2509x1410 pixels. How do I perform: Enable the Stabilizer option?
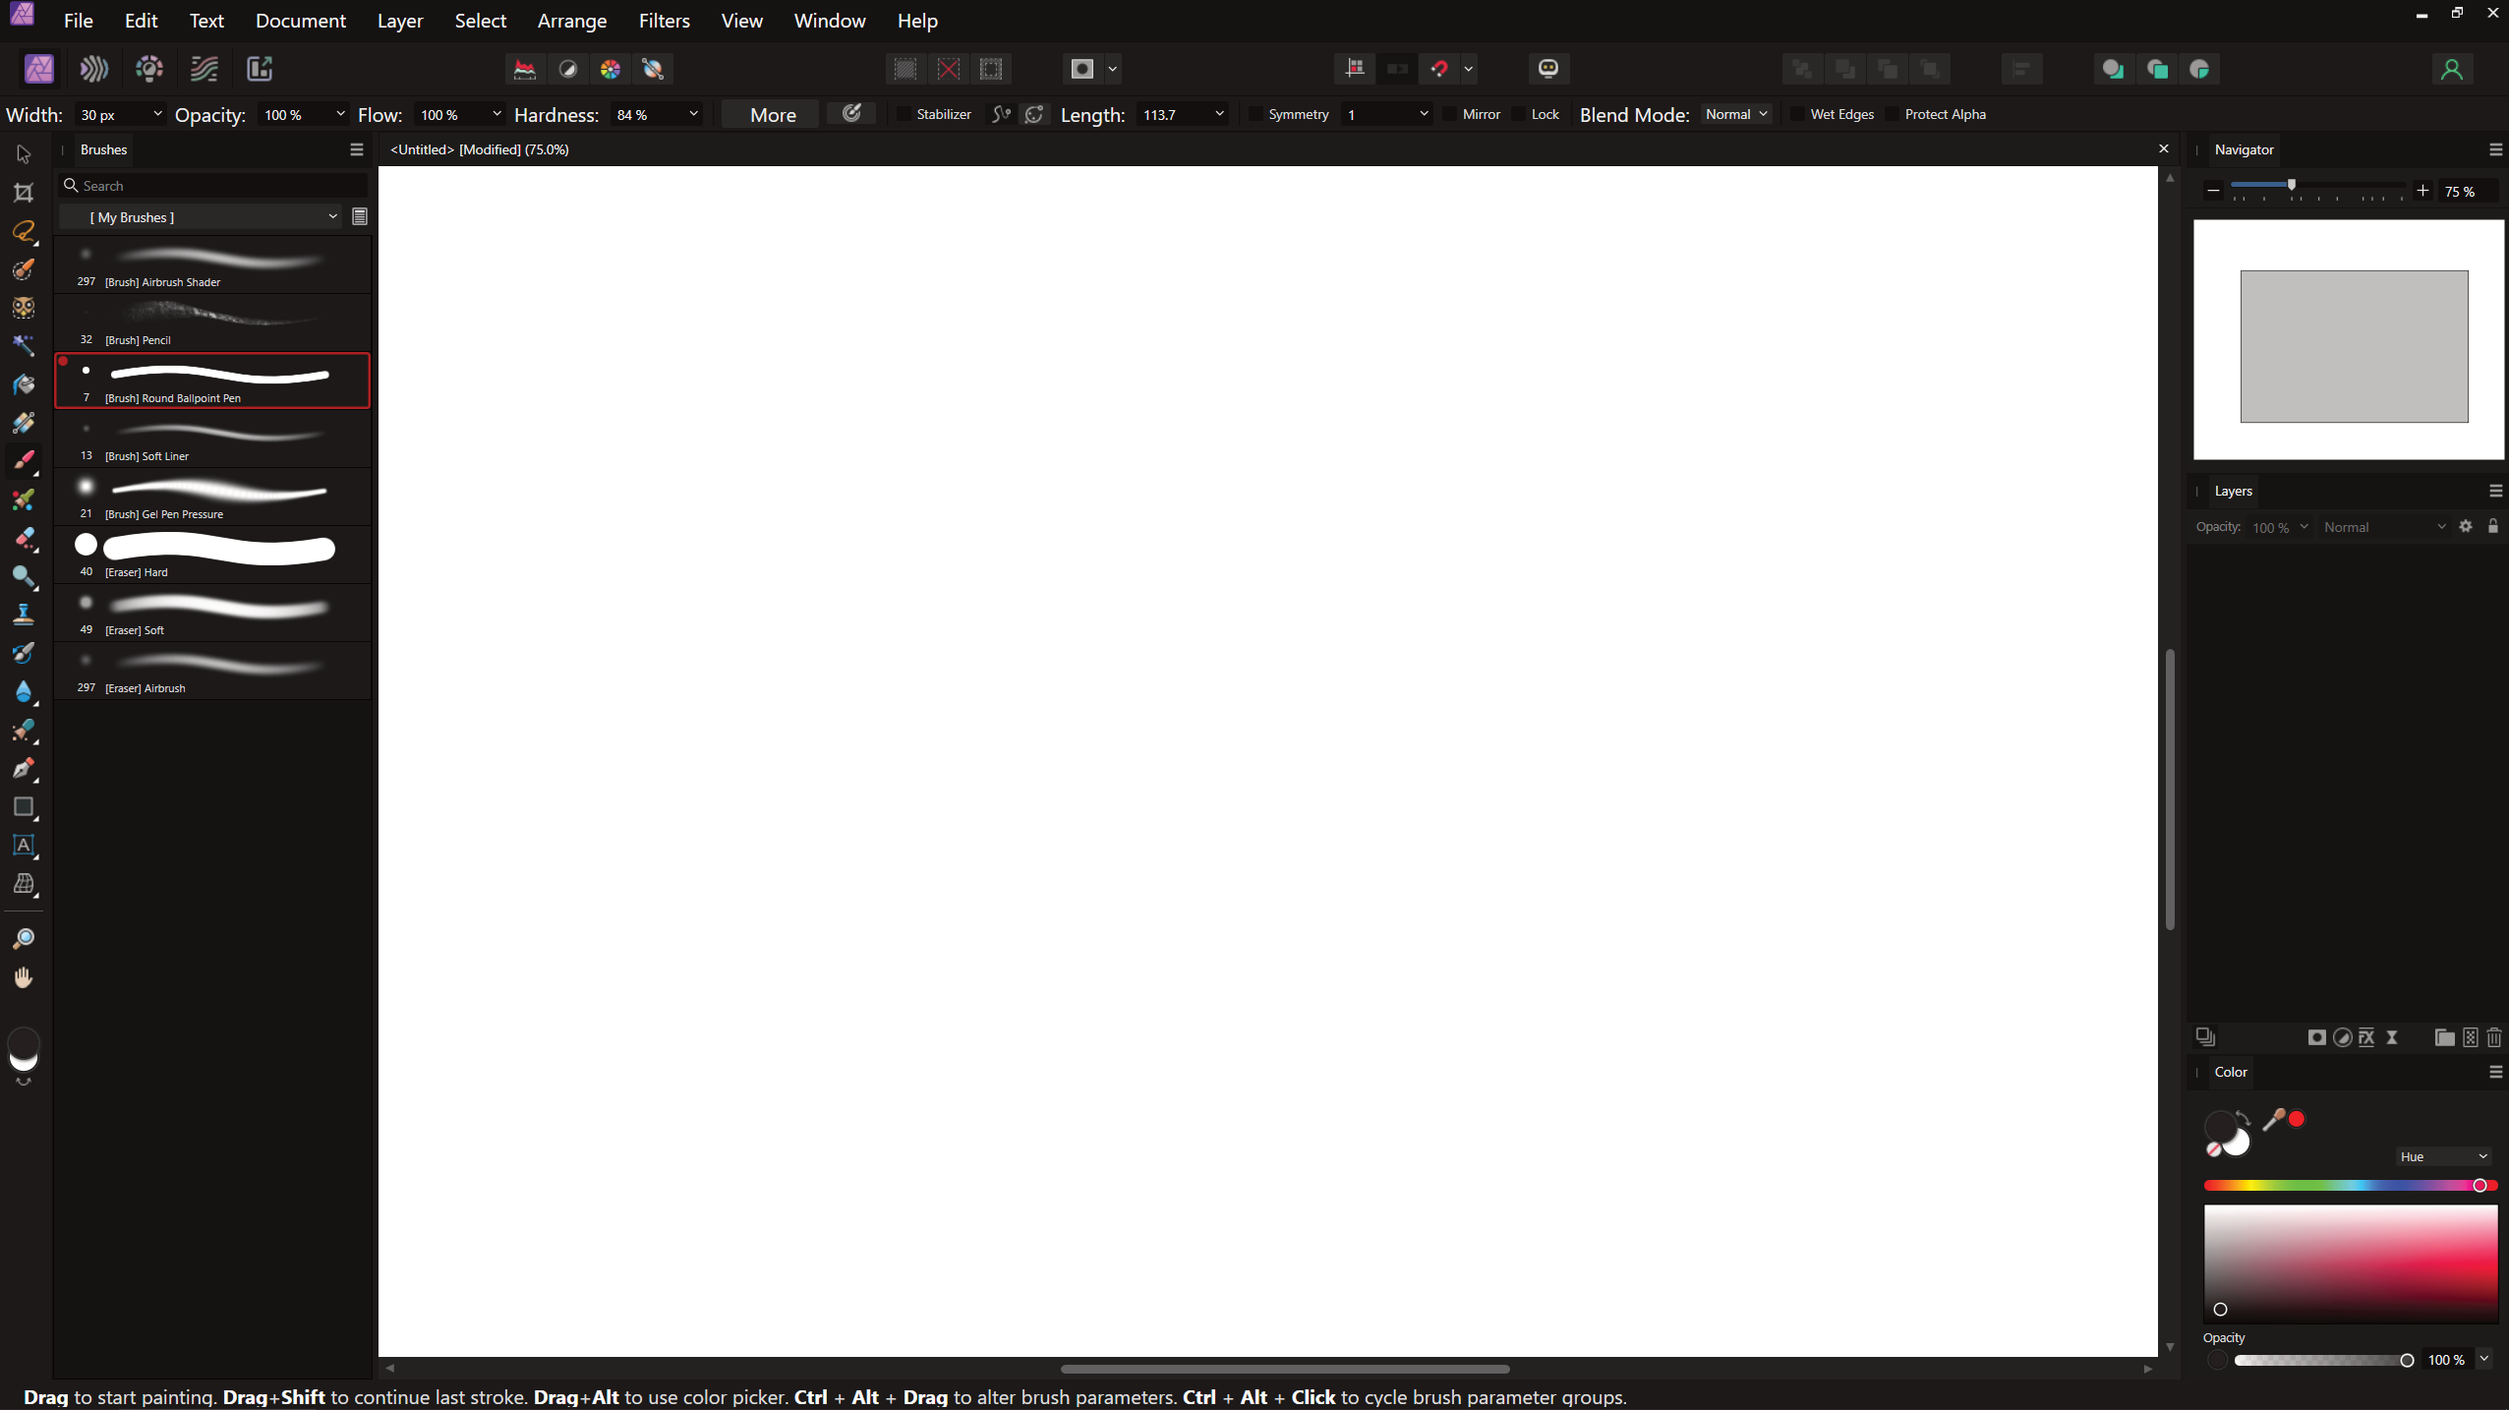[904, 114]
